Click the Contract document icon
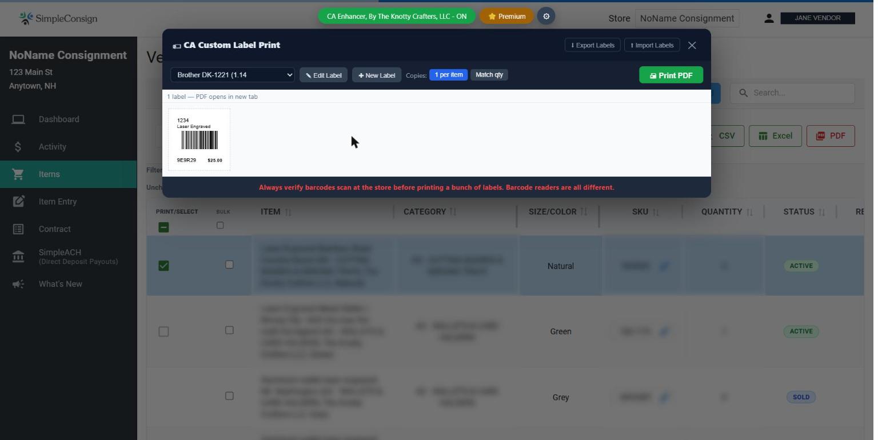 pos(18,229)
